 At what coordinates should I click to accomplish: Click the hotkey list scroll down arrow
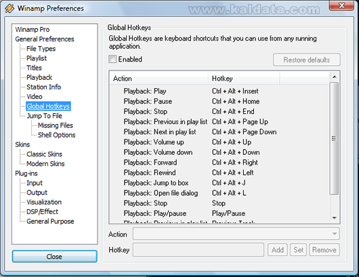click(x=334, y=218)
